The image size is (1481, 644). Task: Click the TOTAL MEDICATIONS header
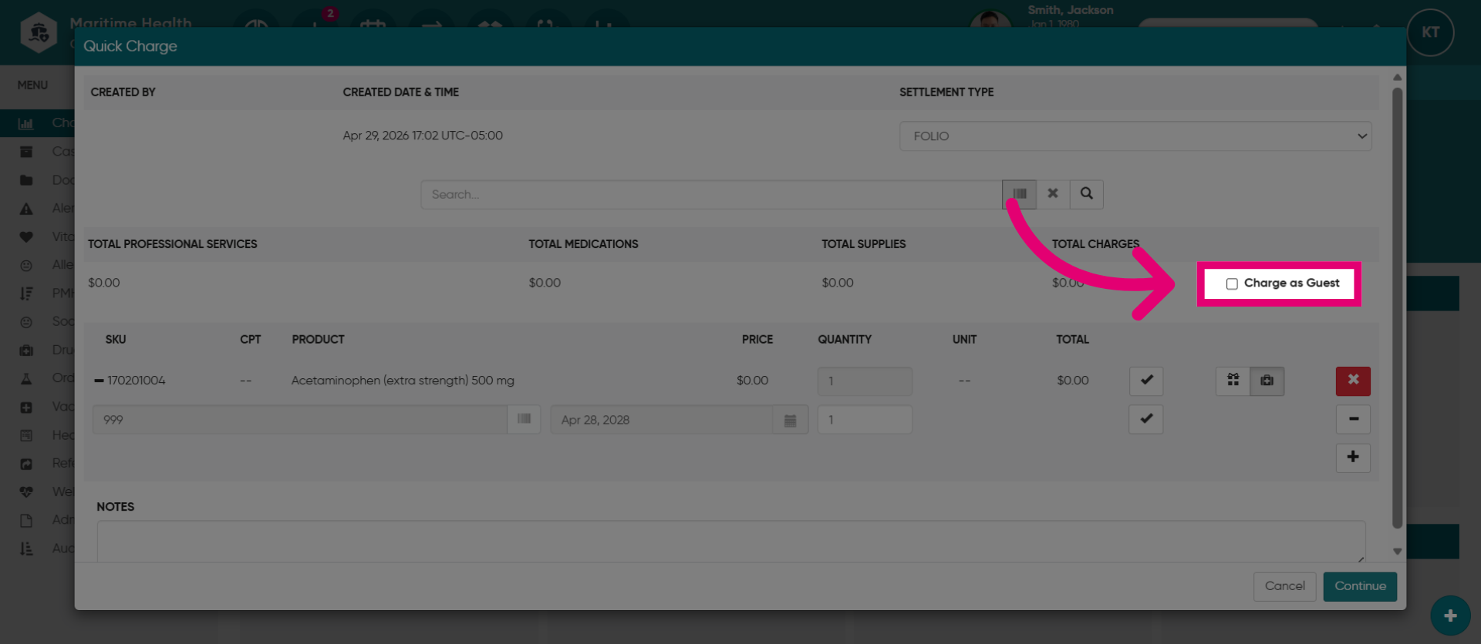click(583, 244)
